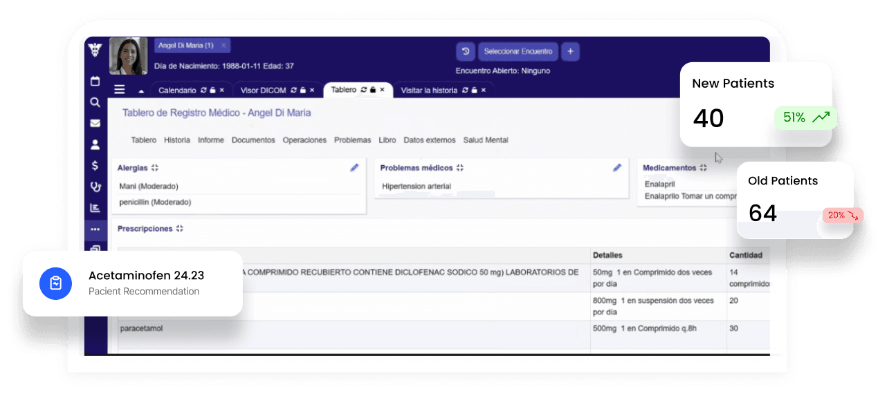Image resolution: width=887 pixels, height=398 pixels.
Task: Lock the Visor DICOM tab padlock
Action: click(302, 89)
